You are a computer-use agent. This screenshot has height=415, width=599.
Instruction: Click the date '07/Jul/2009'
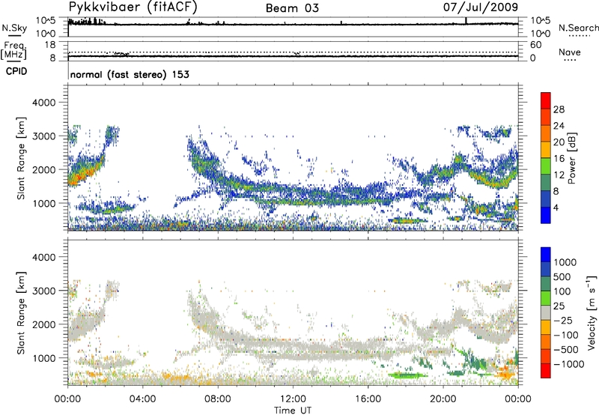[x=481, y=7]
